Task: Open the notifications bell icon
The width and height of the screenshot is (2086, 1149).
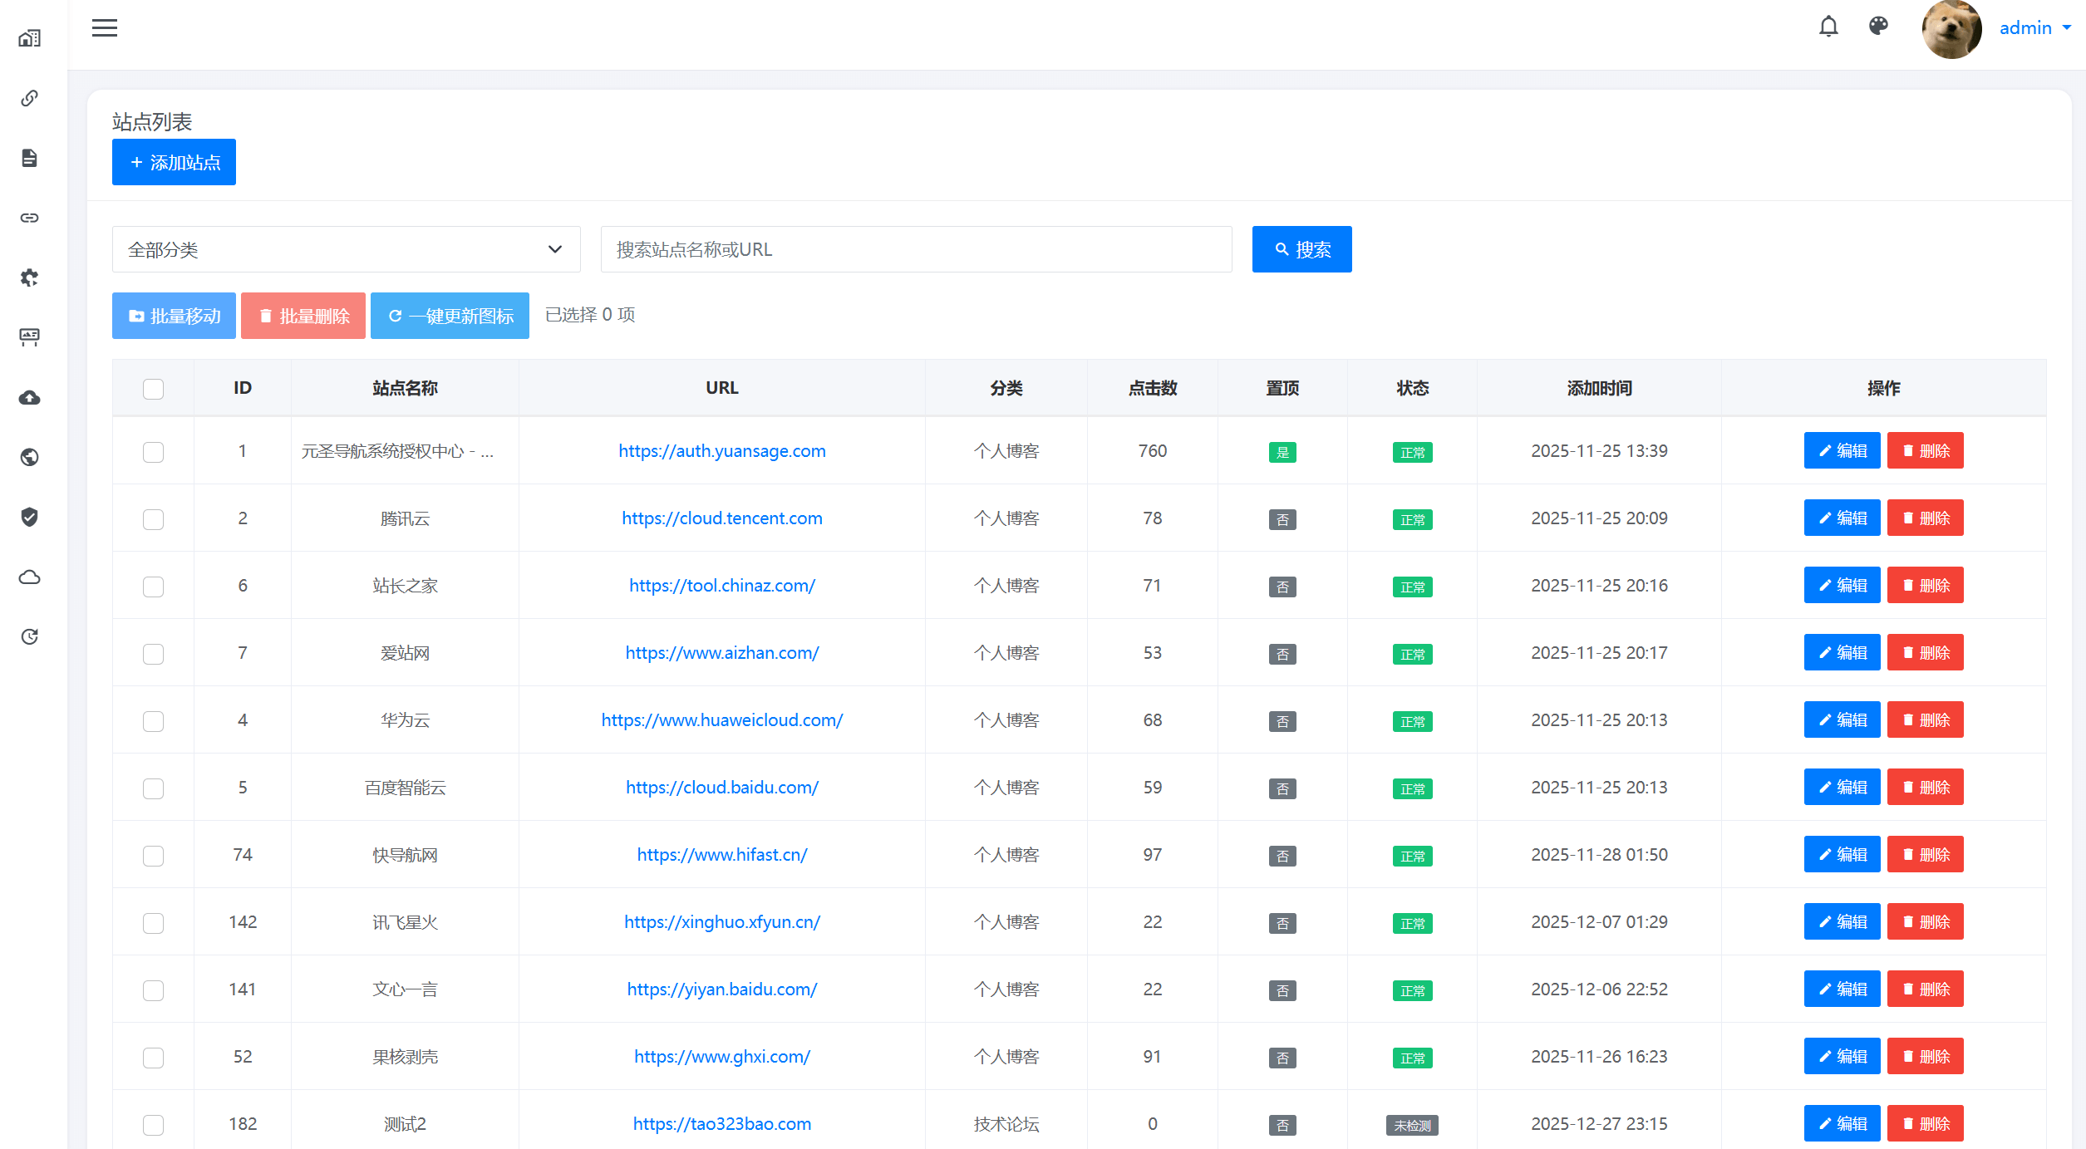Action: coord(1828,27)
